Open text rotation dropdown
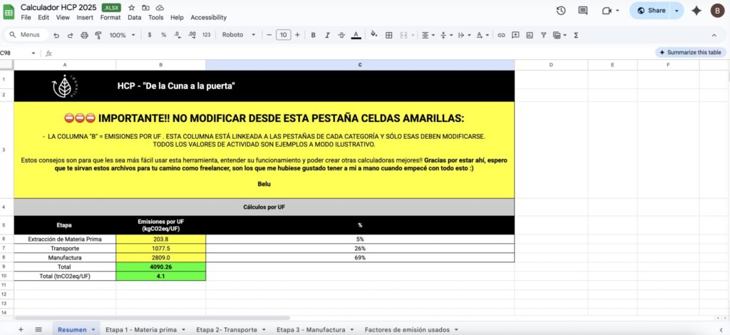 point(482,35)
